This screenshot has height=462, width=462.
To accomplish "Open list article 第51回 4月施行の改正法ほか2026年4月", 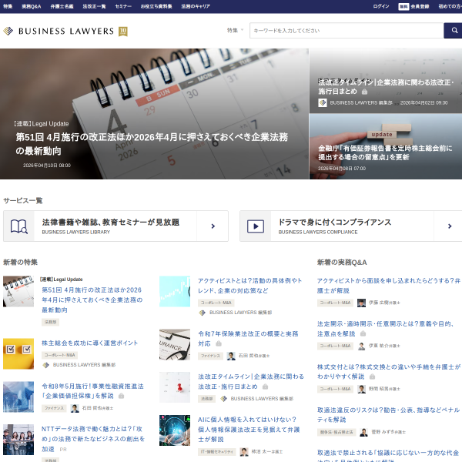I will pyautogui.click(x=92, y=300).
